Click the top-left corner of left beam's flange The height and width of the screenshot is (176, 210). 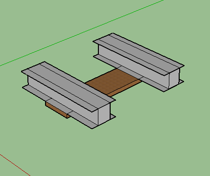[x=22, y=71]
